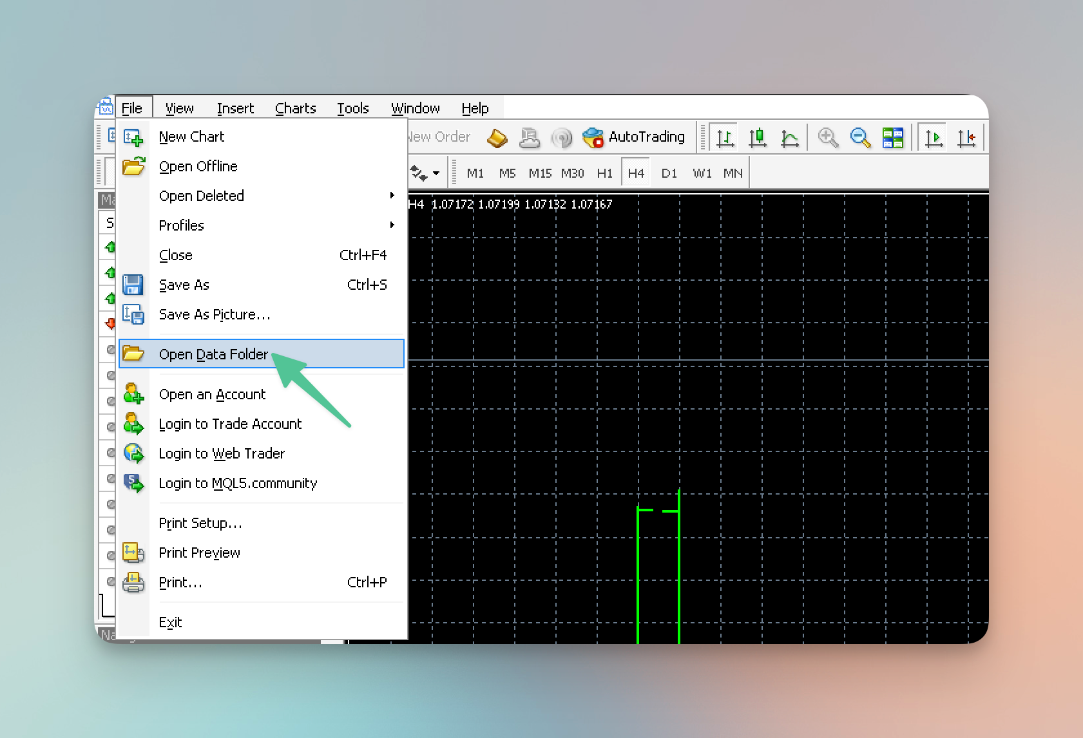Switch to the D1 timeframe
The width and height of the screenshot is (1083, 738).
click(x=669, y=173)
